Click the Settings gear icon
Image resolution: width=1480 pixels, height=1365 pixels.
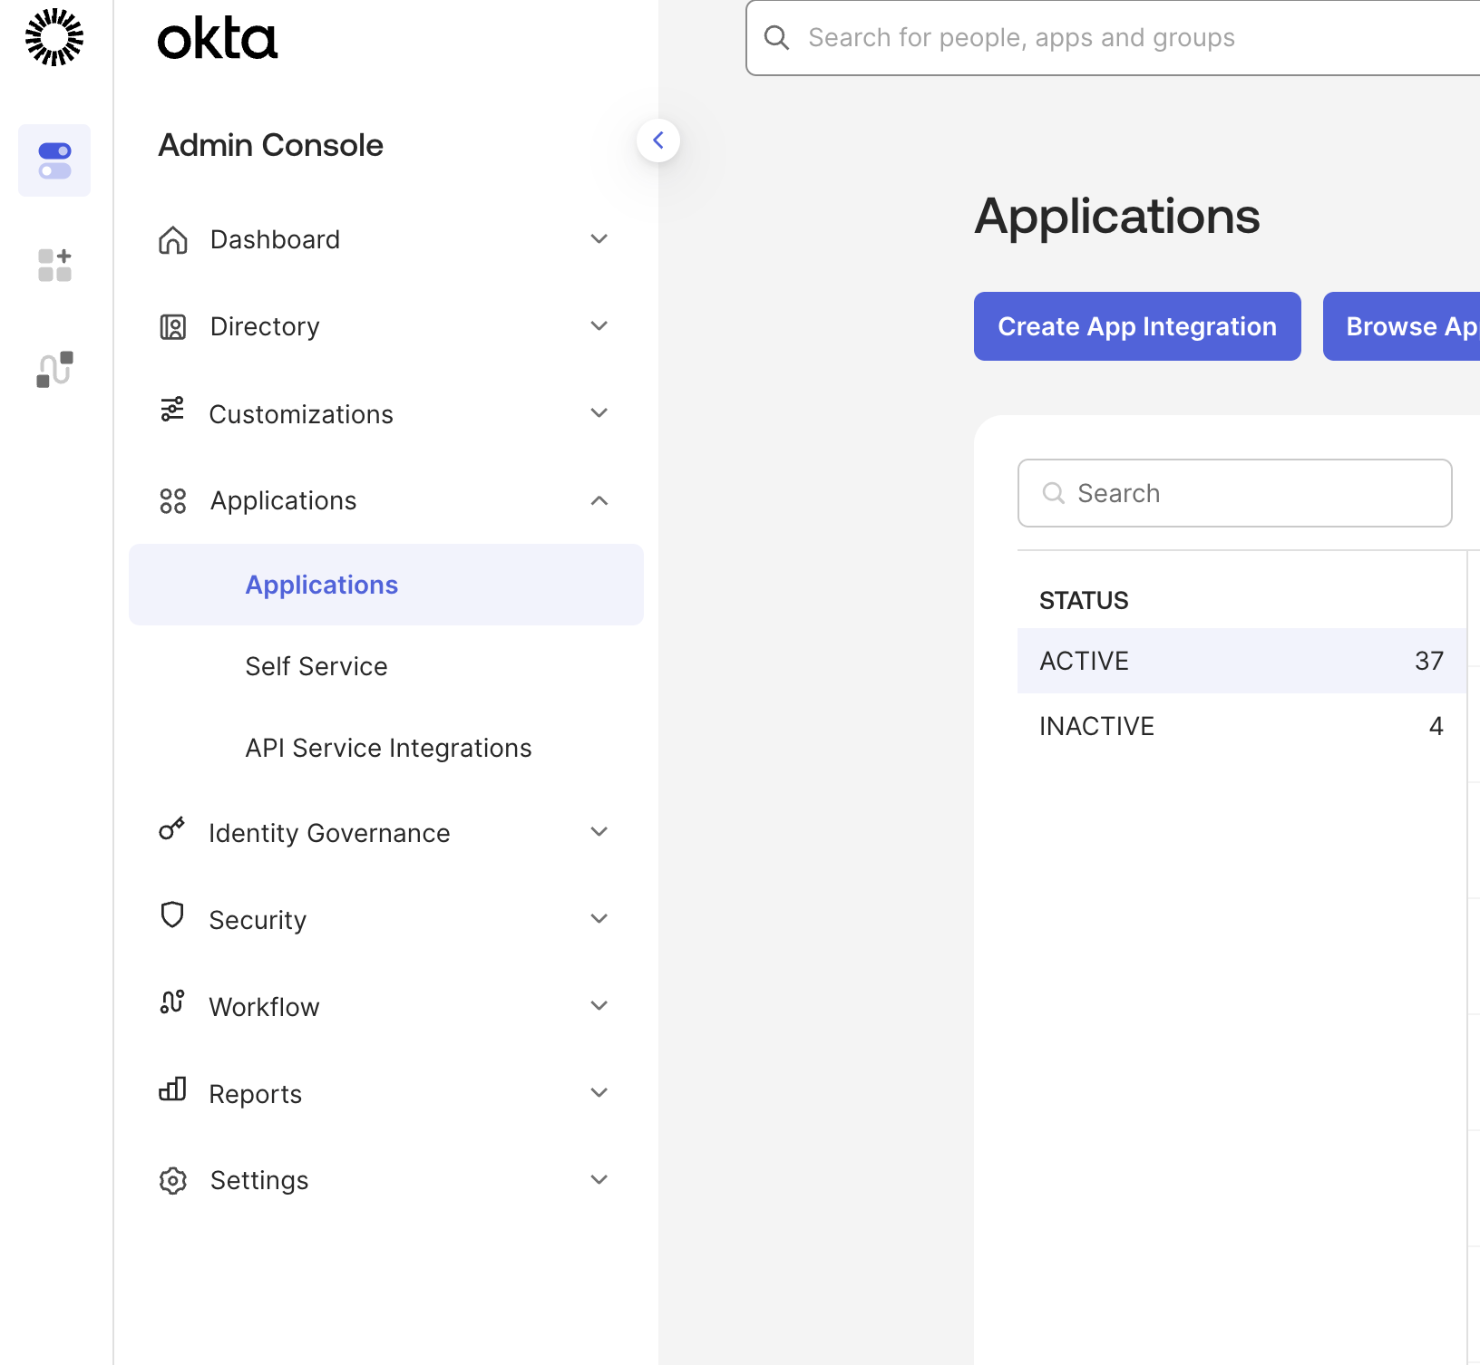coord(171,1179)
